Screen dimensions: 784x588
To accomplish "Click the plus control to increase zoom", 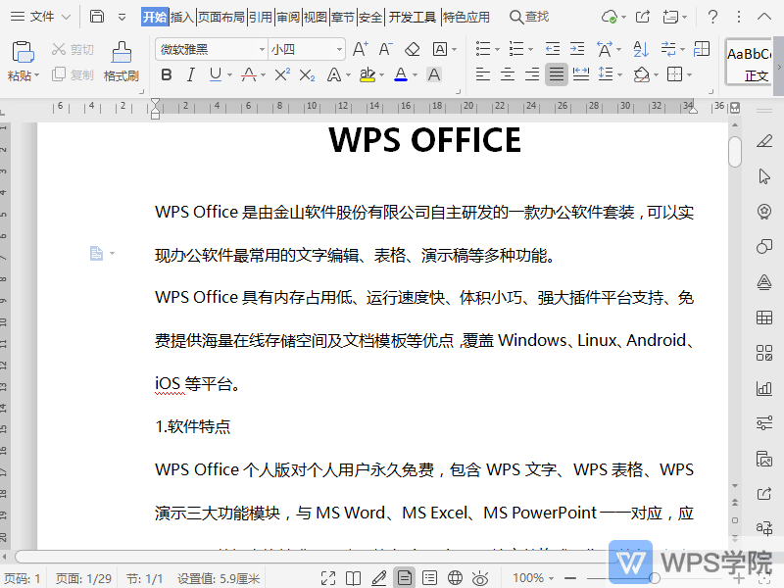I will tap(740, 576).
